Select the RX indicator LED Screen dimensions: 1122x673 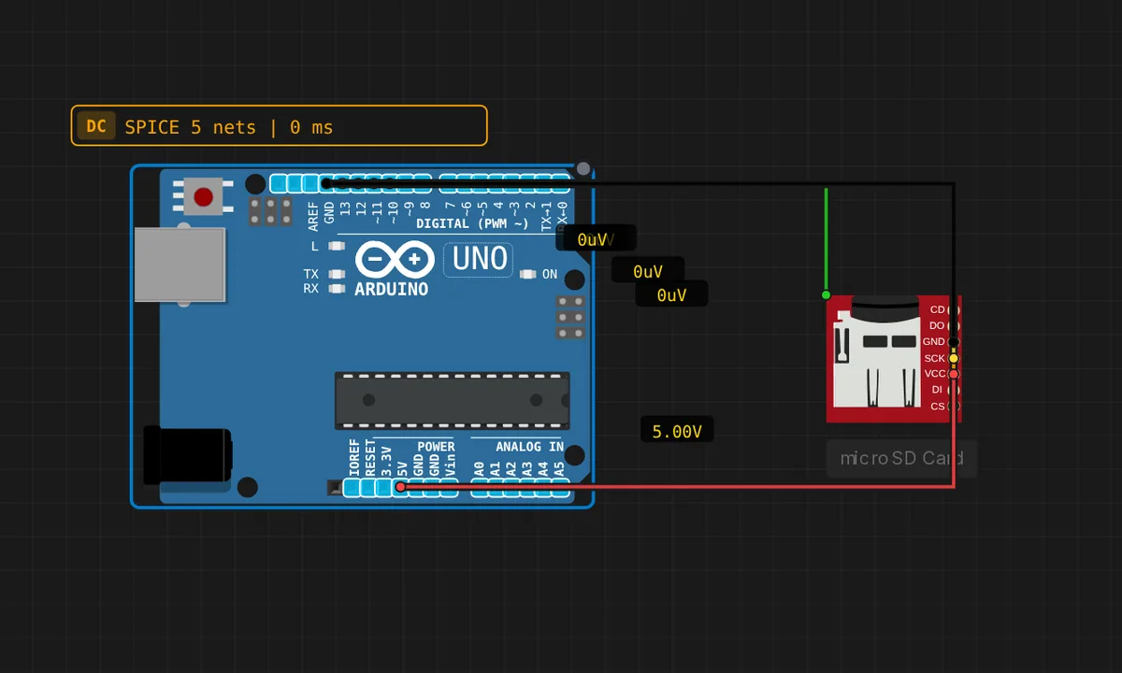click(338, 289)
